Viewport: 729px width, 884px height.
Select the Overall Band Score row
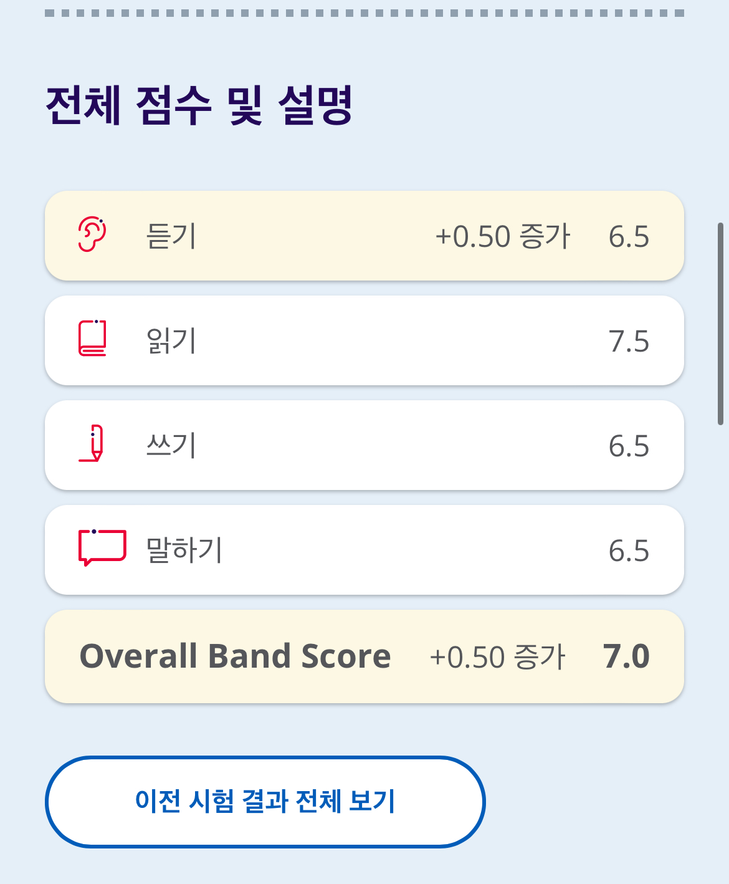[364, 656]
